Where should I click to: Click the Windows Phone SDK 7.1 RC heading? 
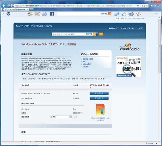point(49,44)
